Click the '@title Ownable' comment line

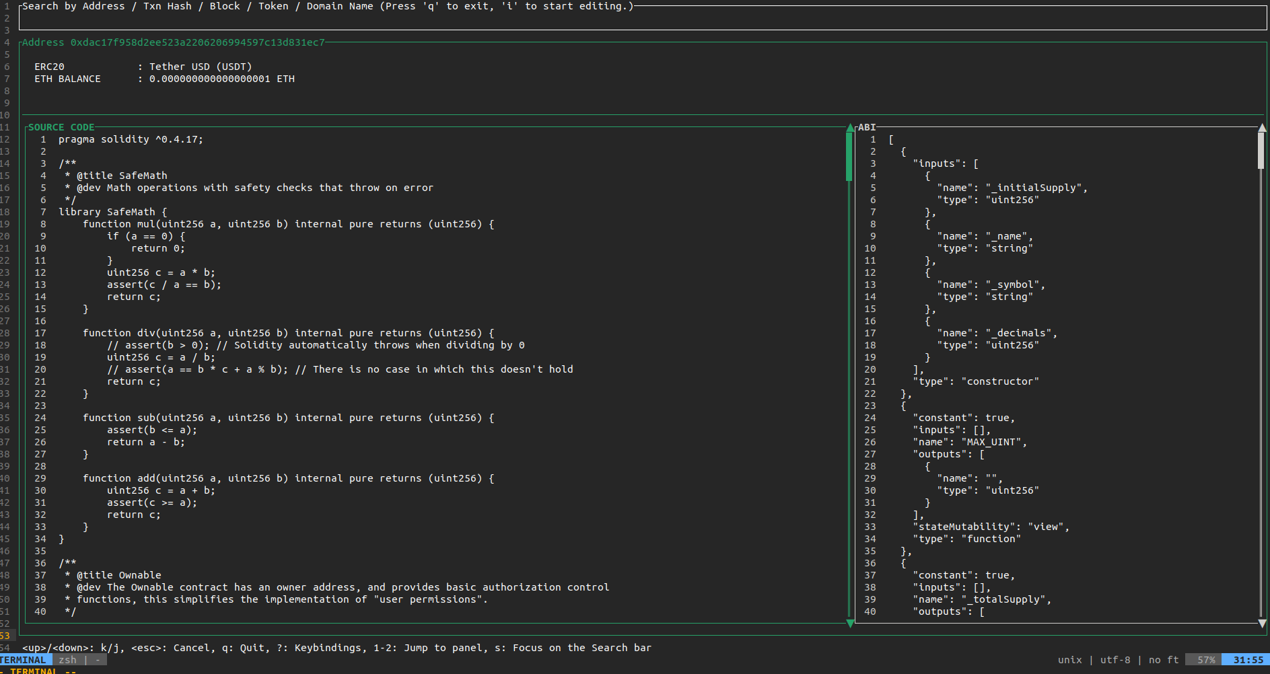pos(113,575)
